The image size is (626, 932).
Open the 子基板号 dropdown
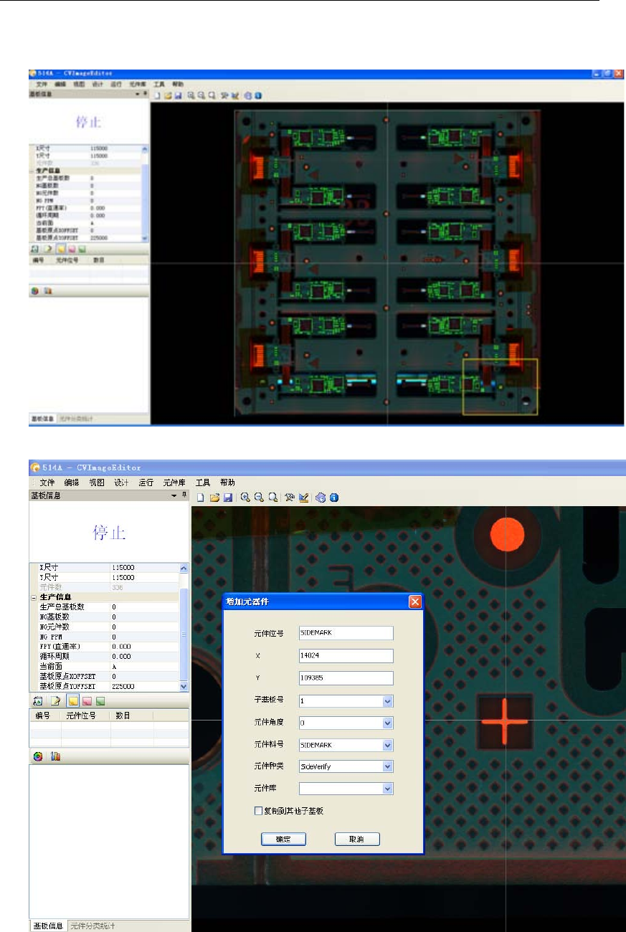[x=388, y=701]
